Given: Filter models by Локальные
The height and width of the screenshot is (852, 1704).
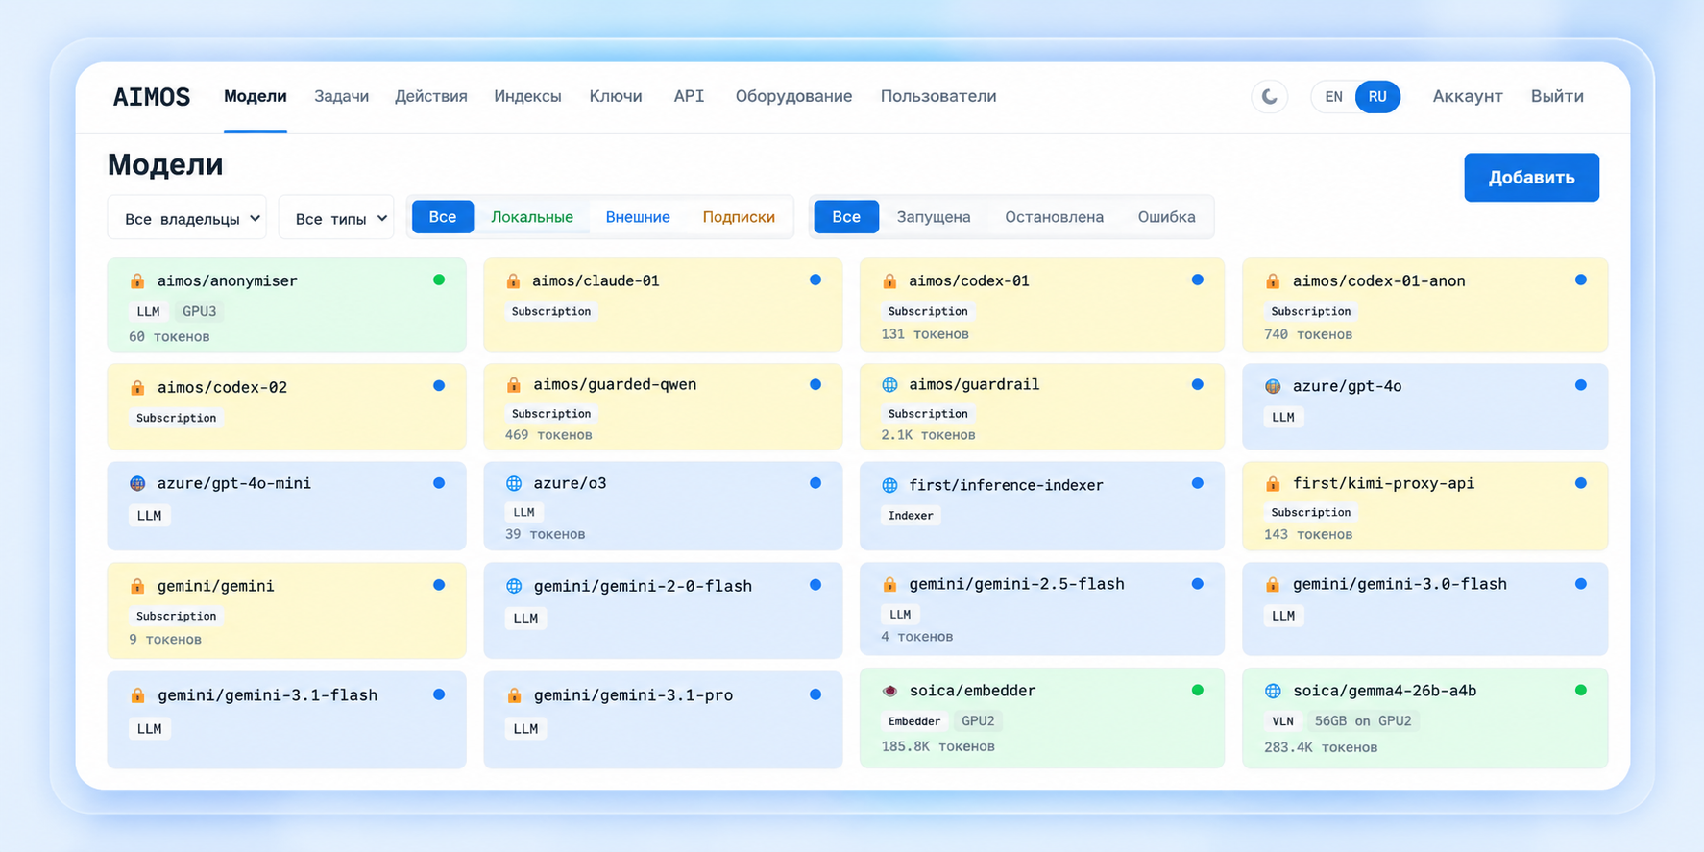Looking at the screenshot, I should [x=532, y=217].
